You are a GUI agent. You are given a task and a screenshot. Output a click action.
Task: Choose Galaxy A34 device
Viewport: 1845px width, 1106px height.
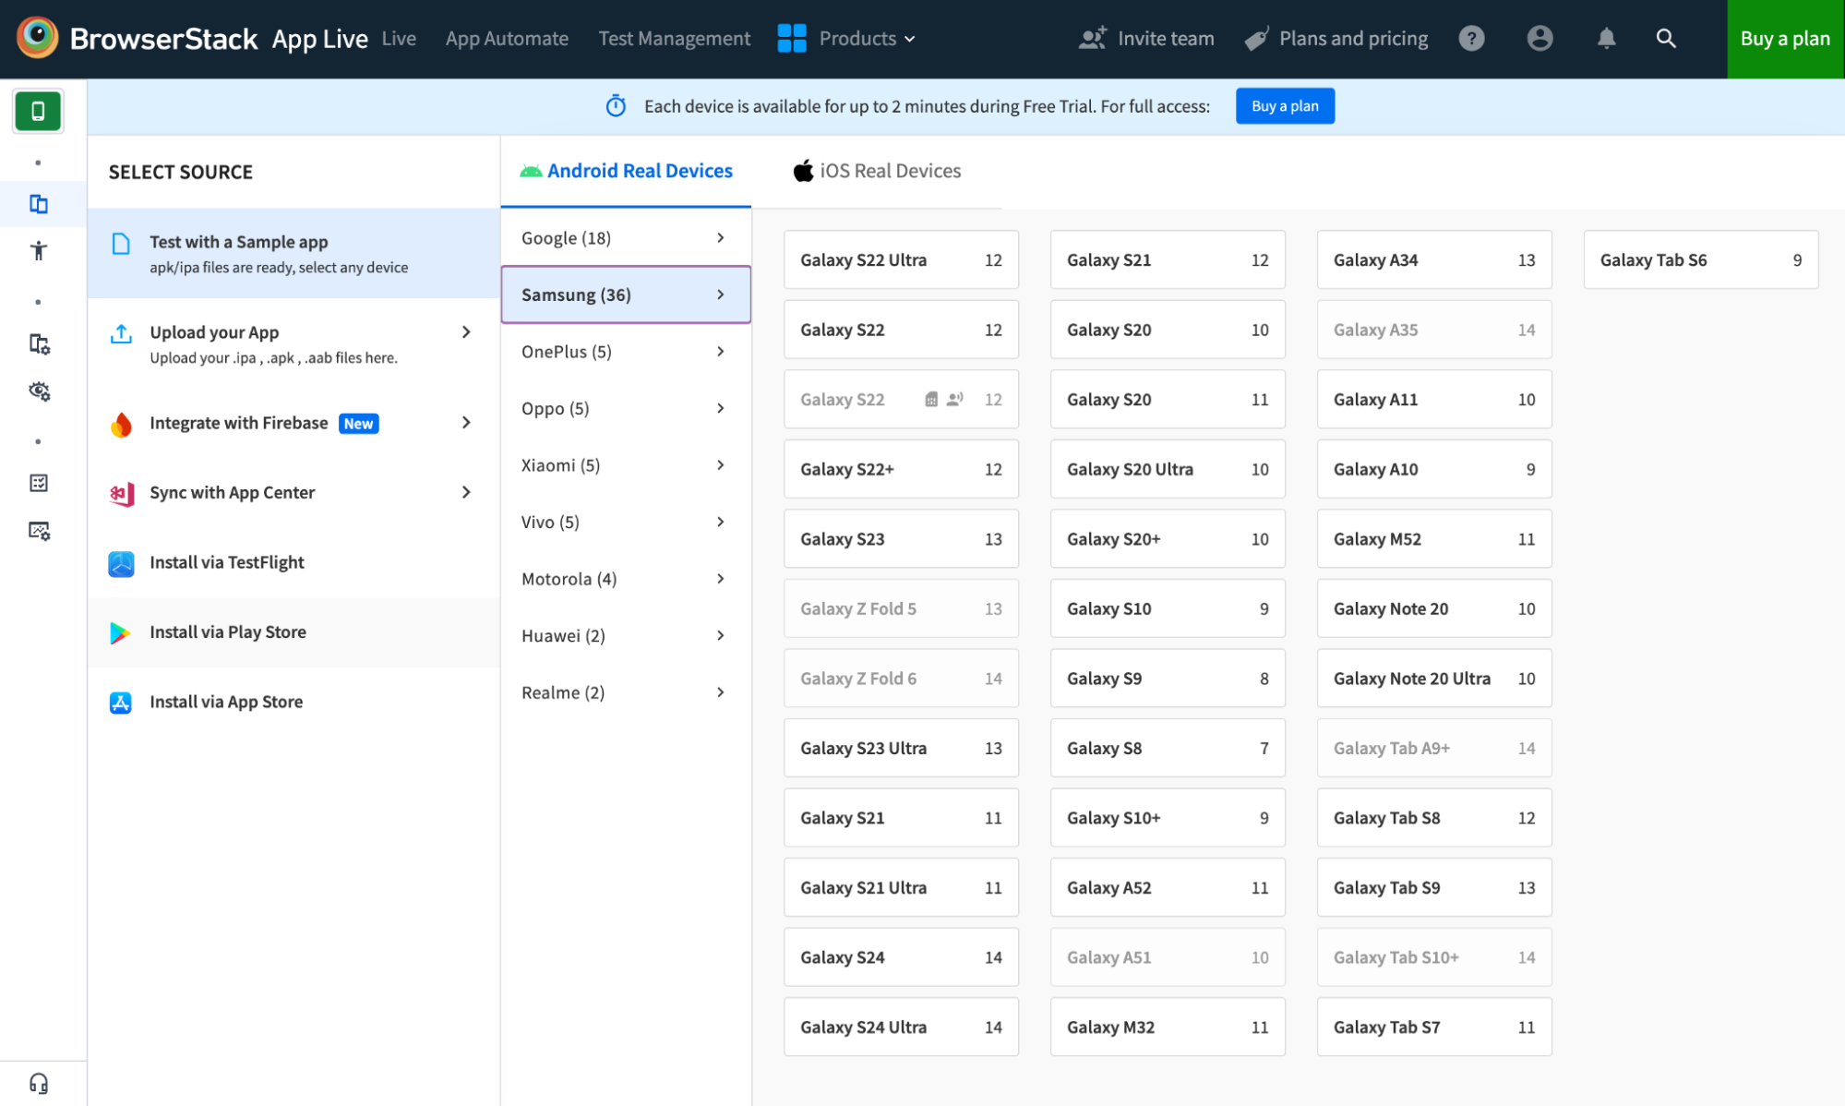click(x=1434, y=259)
